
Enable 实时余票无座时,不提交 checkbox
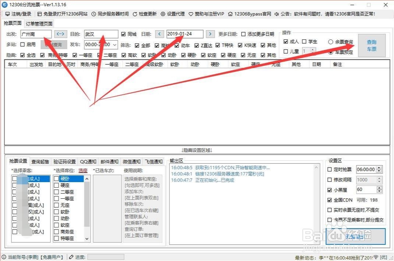click(x=329, y=210)
